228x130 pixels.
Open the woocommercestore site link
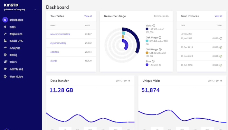click(x=60, y=34)
